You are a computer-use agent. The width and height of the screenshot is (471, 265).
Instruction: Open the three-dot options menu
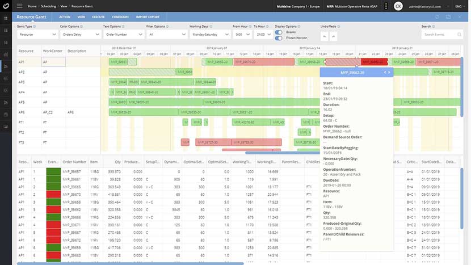386,6
